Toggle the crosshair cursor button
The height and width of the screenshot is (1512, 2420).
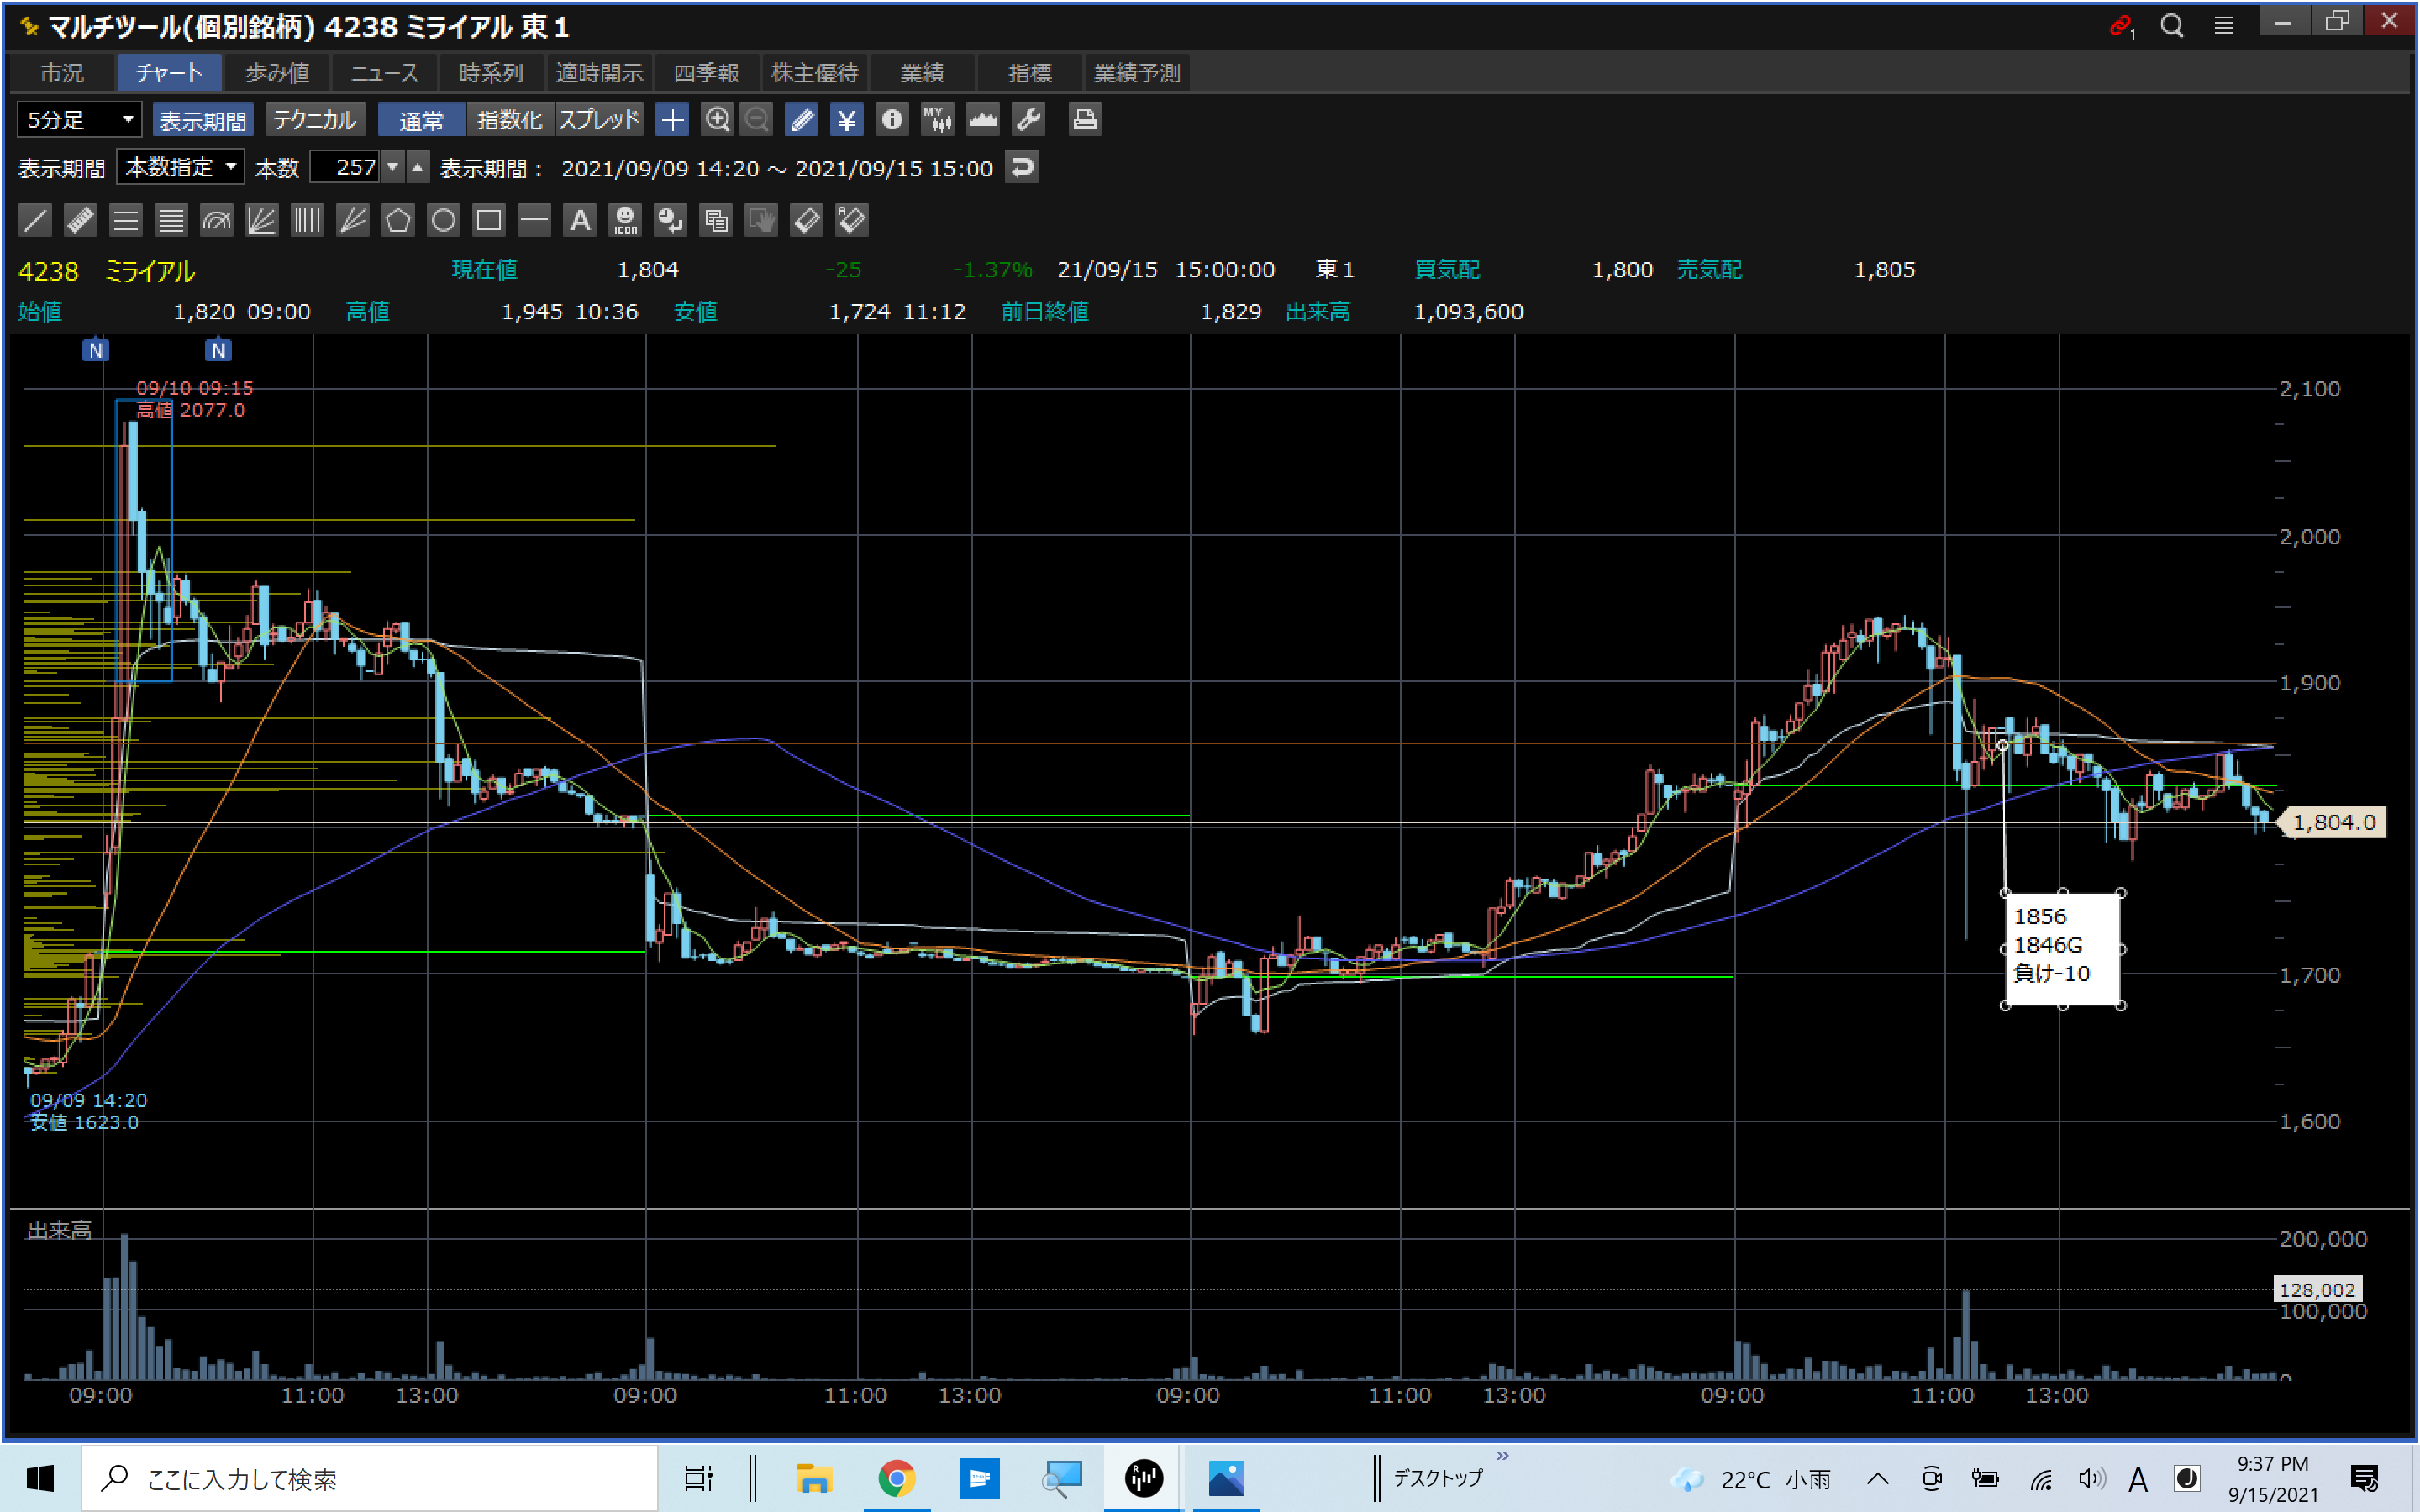pyautogui.click(x=672, y=120)
